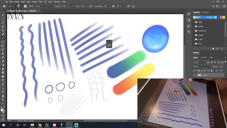Select the Horizontal Type tool

point(3,80)
